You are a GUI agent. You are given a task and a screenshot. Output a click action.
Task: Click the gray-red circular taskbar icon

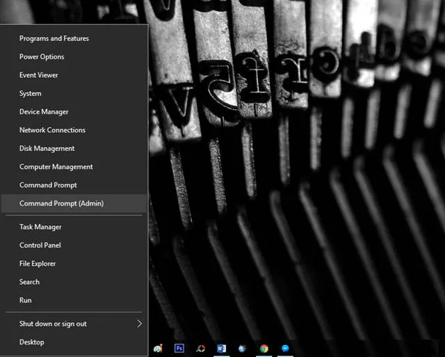tap(201, 348)
